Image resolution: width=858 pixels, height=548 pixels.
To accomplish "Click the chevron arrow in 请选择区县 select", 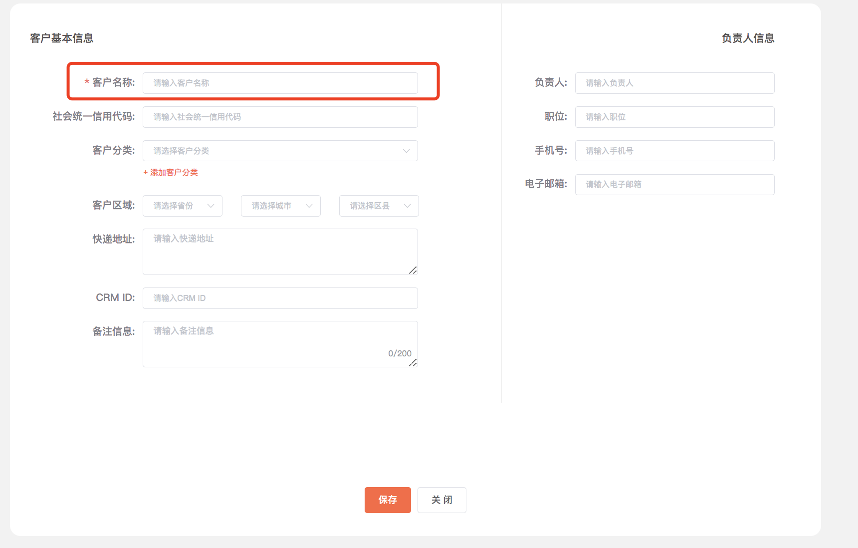I will click(408, 206).
